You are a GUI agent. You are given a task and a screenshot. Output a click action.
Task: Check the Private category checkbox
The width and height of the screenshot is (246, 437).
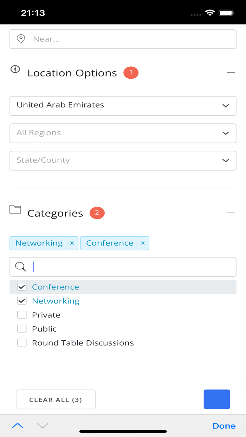(21, 314)
